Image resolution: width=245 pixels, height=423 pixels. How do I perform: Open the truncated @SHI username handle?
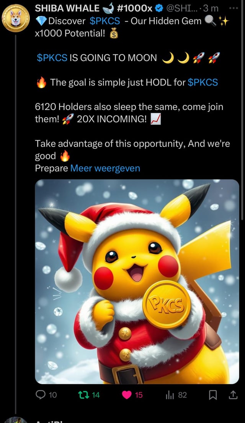tap(182, 8)
